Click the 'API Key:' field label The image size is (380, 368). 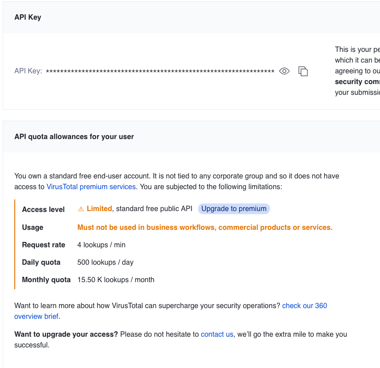click(28, 71)
